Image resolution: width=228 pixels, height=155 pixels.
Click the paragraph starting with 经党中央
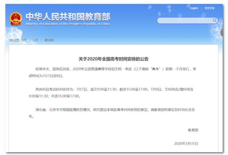[x=113, y=72]
